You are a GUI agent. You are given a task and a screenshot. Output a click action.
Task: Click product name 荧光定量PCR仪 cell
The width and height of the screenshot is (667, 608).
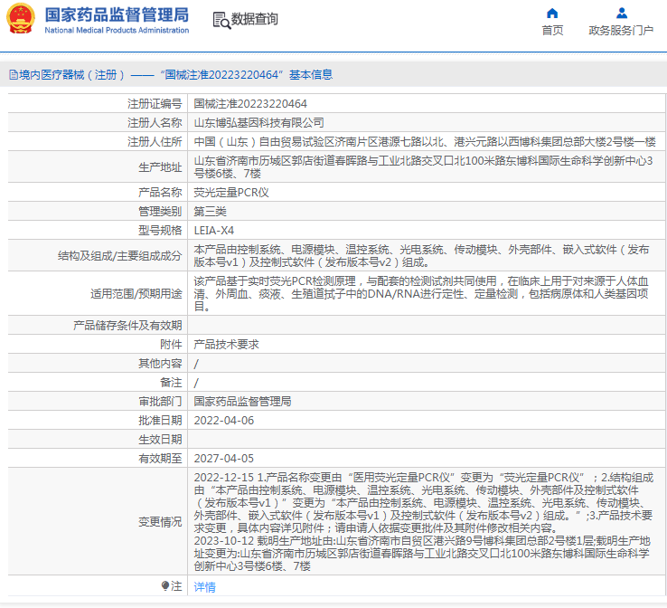click(231, 192)
